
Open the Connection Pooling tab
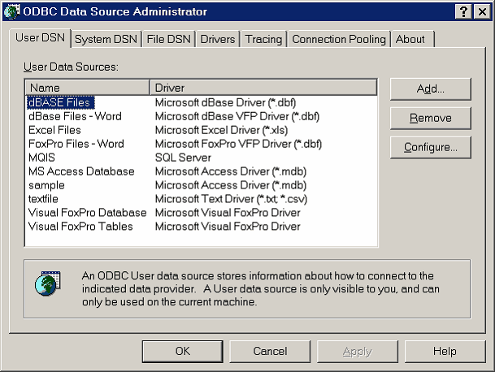coord(339,39)
